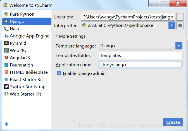
Task: Close the Welcome to PyCharm window
Action: coord(178,4)
